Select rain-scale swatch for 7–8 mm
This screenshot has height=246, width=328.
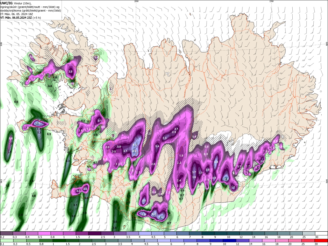(190, 240)
